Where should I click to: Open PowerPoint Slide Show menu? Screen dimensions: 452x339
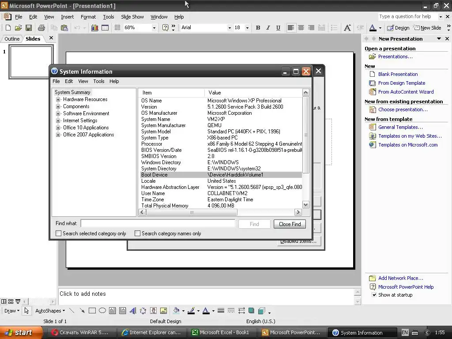[x=132, y=17]
